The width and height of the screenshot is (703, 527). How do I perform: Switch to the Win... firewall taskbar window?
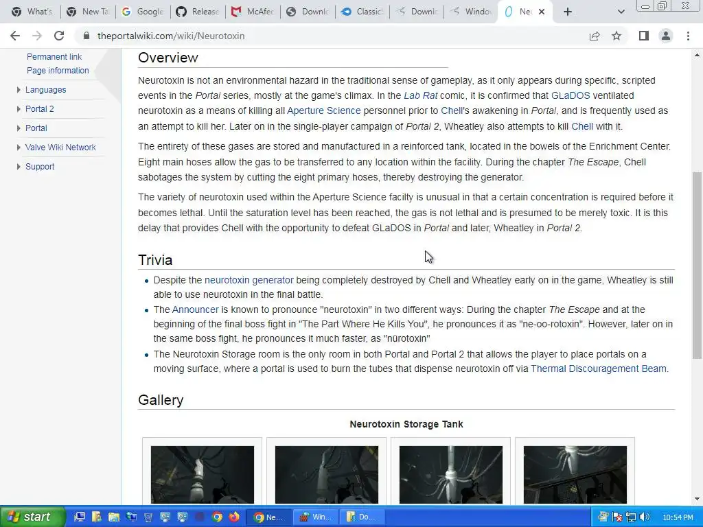click(316, 517)
